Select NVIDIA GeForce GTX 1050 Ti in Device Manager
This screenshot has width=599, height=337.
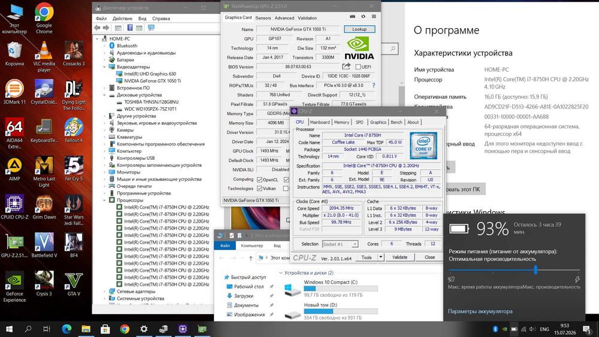pyautogui.click(x=152, y=81)
